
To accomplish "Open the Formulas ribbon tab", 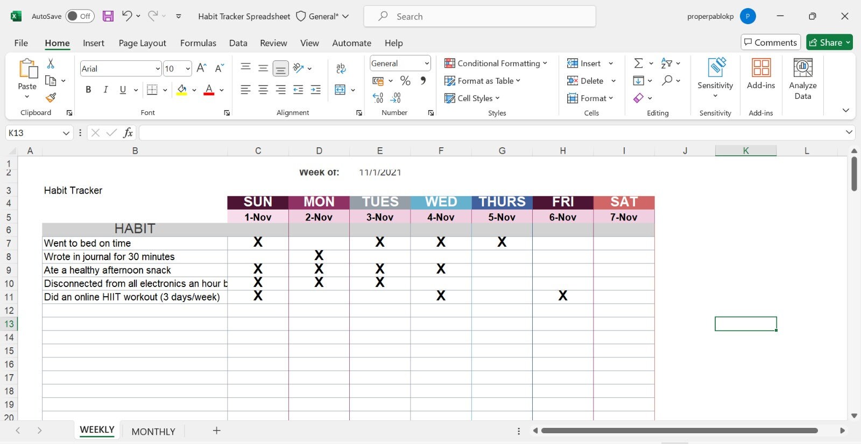I will coord(198,43).
